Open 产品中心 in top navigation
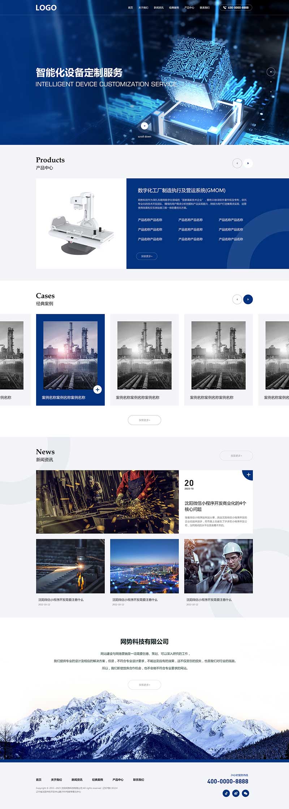 click(x=189, y=8)
